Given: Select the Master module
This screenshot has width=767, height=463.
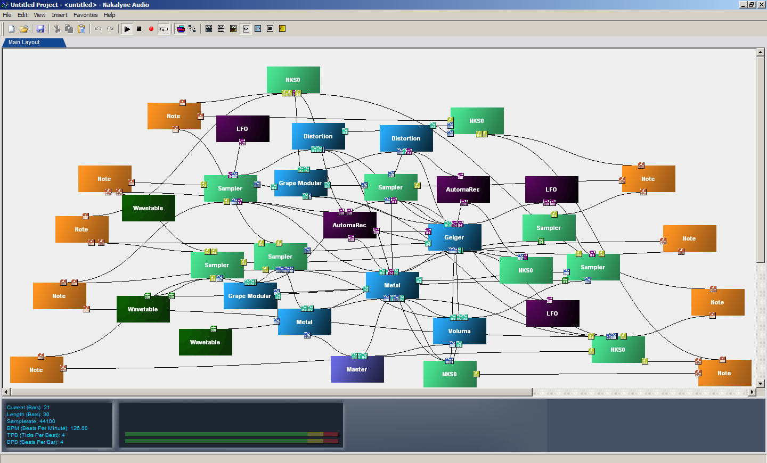Looking at the screenshot, I should pyautogui.click(x=357, y=369).
